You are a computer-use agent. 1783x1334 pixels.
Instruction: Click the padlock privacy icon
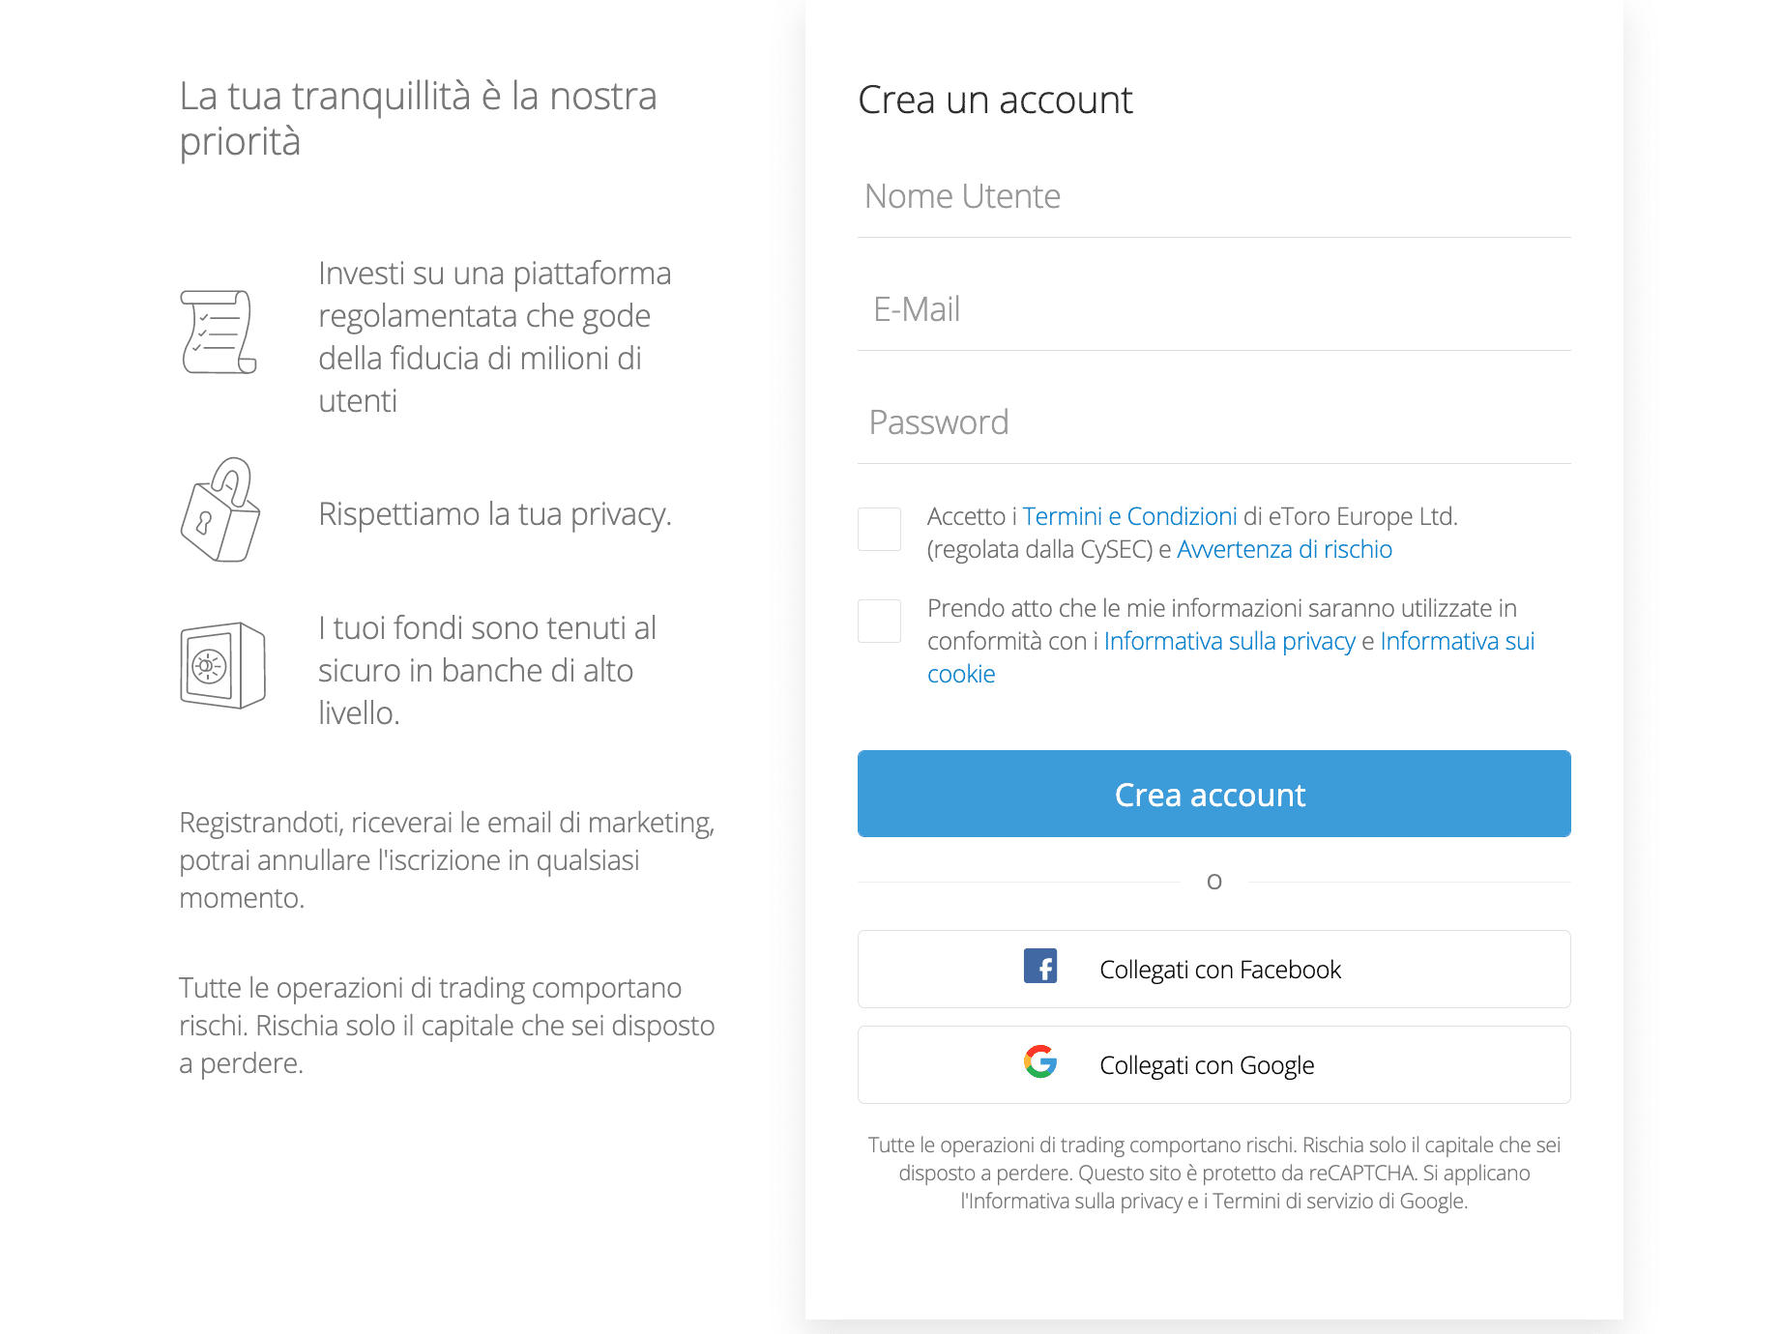point(219,512)
